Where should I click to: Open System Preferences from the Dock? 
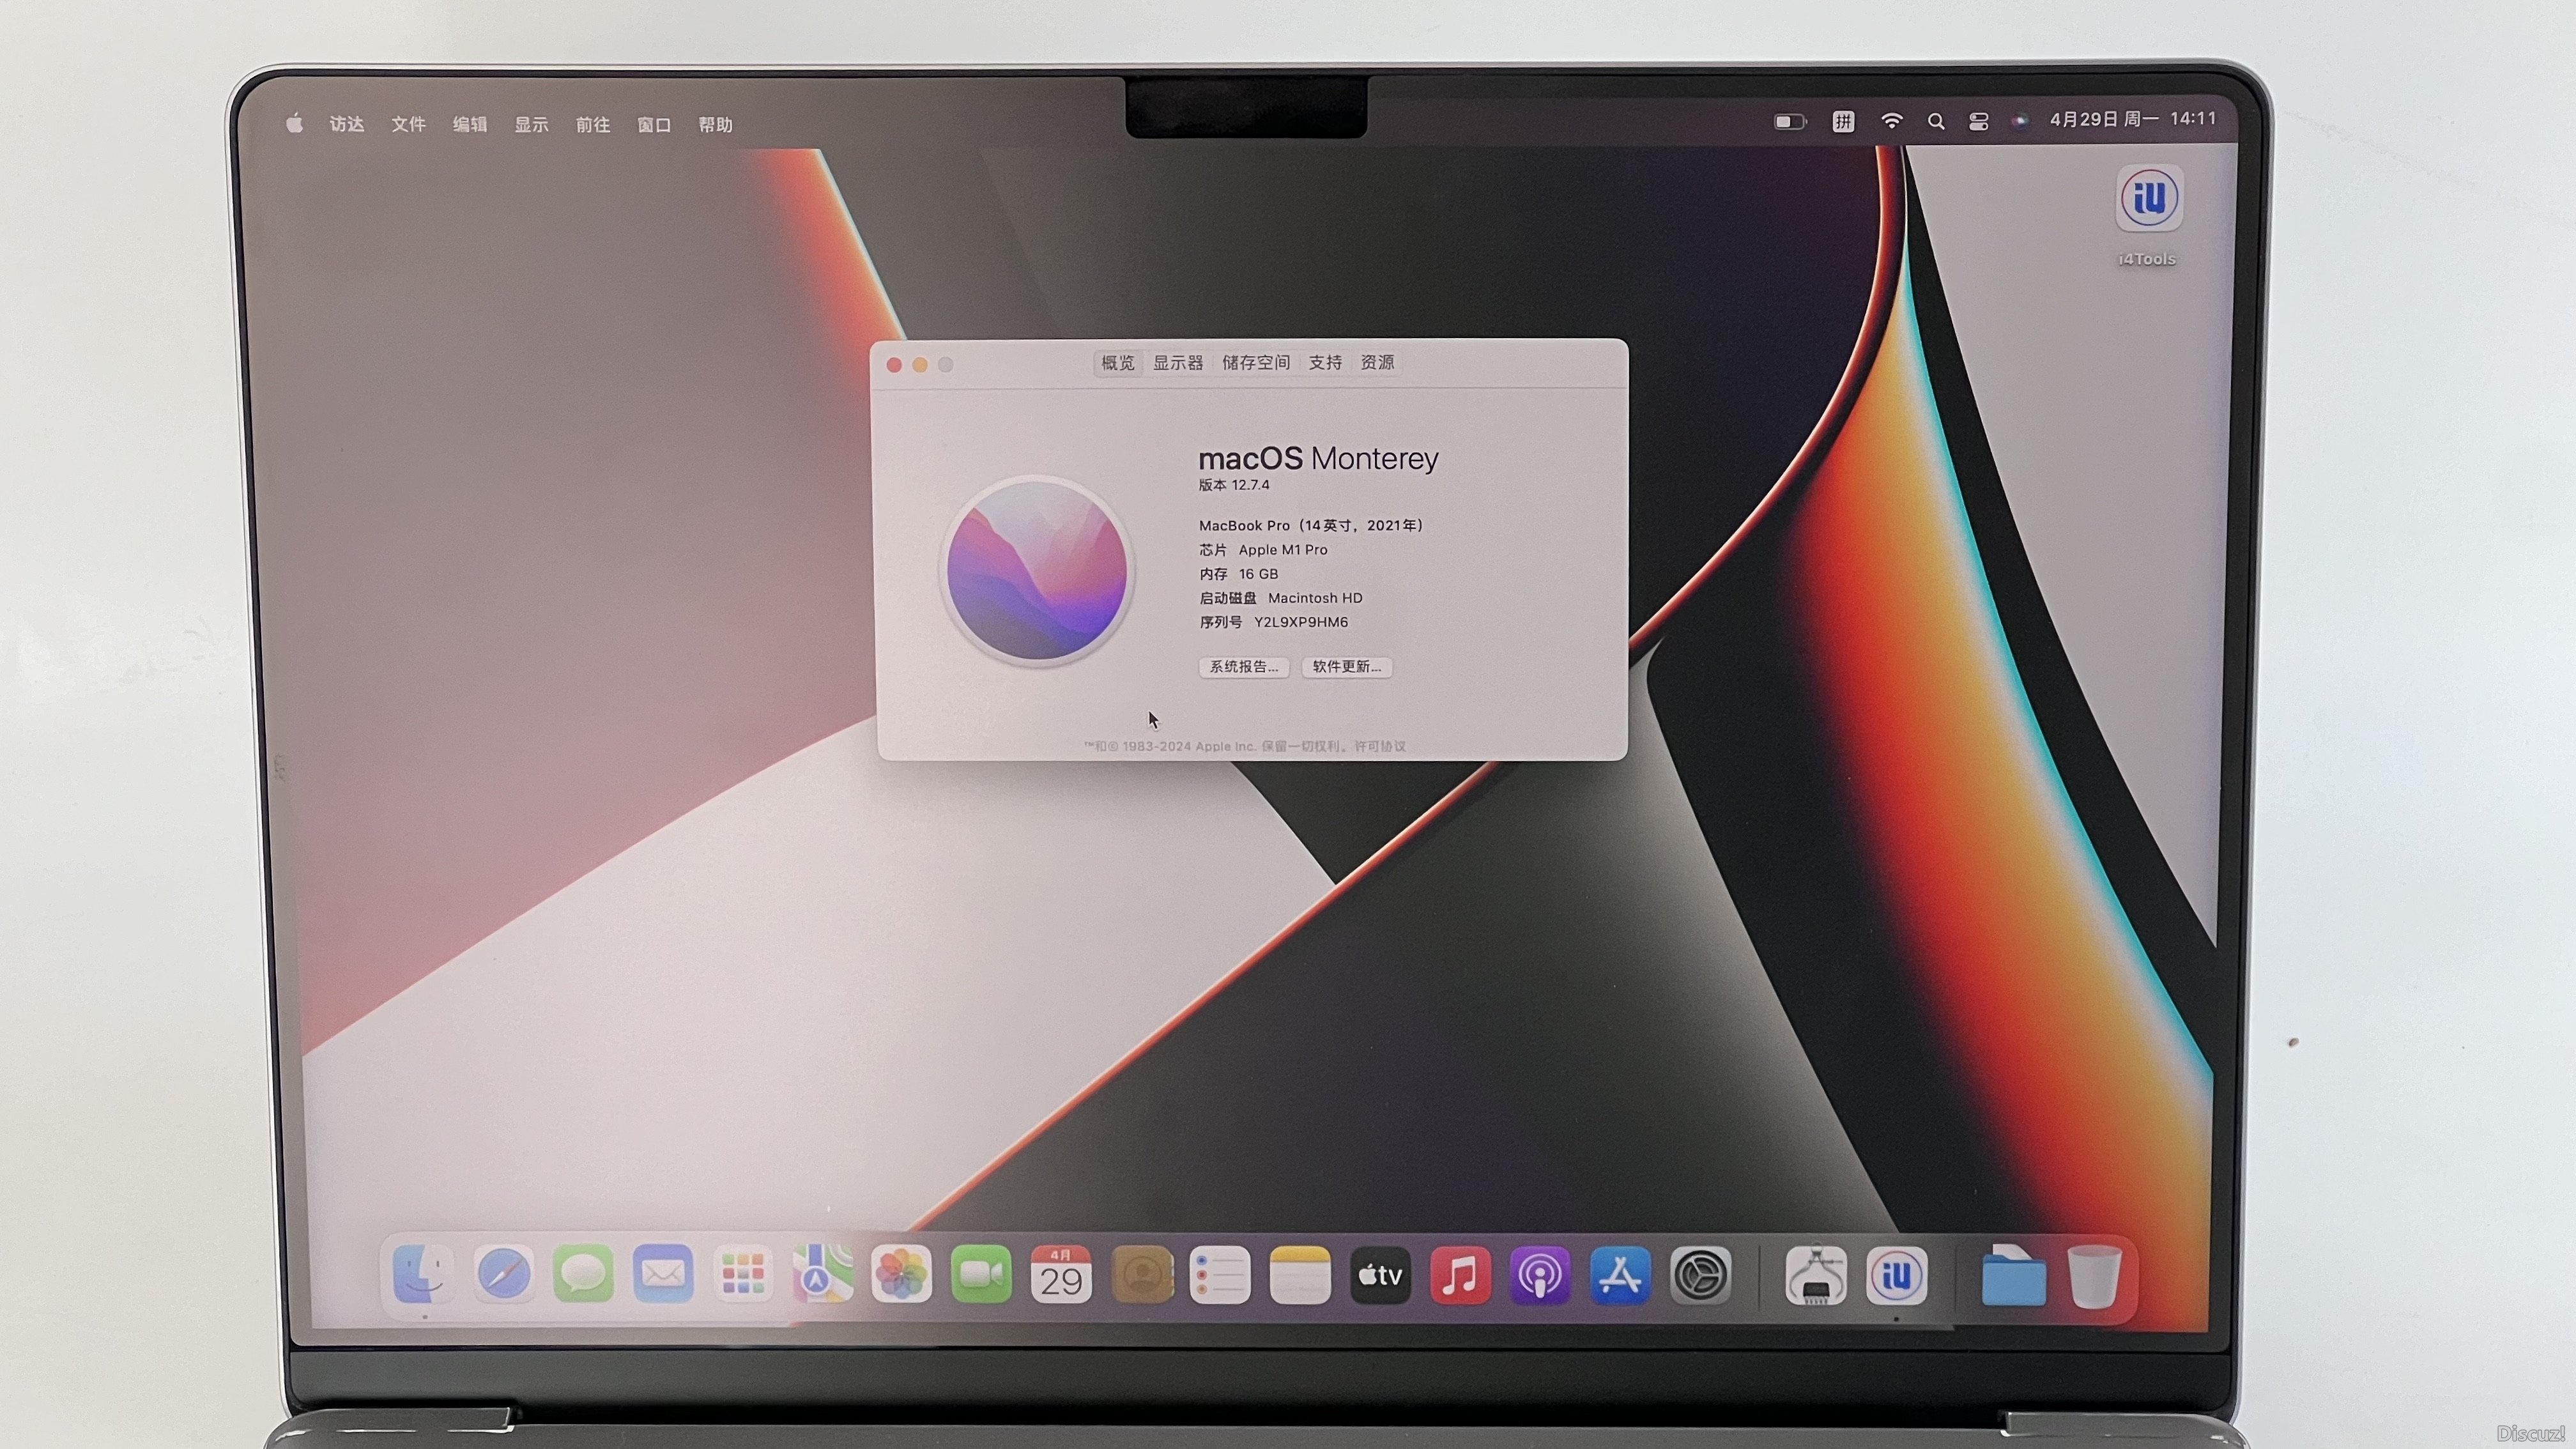(1700, 1275)
